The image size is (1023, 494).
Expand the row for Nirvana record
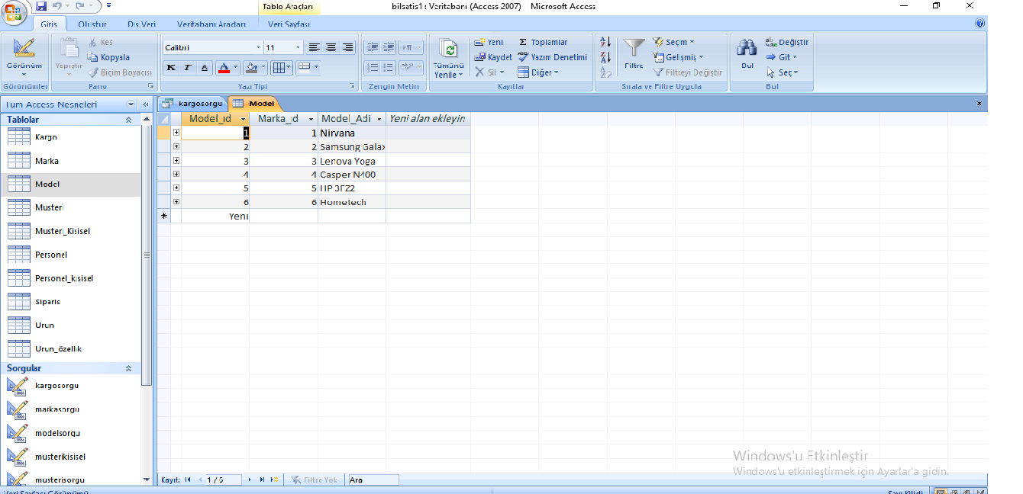coord(176,133)
